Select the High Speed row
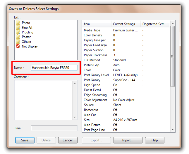The height and width of the screenshot is (154, 189). 126,85
